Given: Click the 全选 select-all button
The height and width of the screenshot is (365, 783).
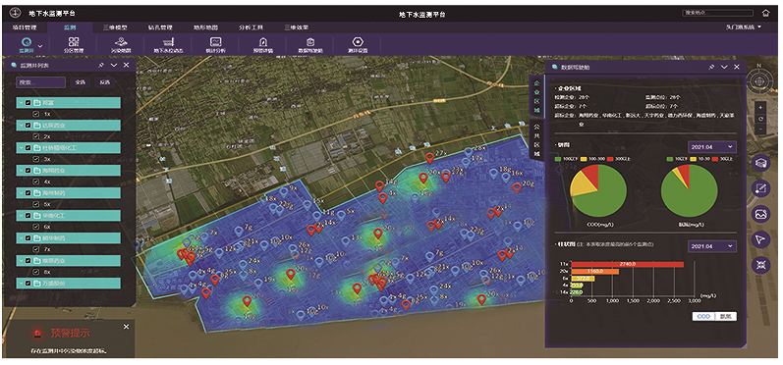Looking at the screenshot, I should (x=80, y=82).
